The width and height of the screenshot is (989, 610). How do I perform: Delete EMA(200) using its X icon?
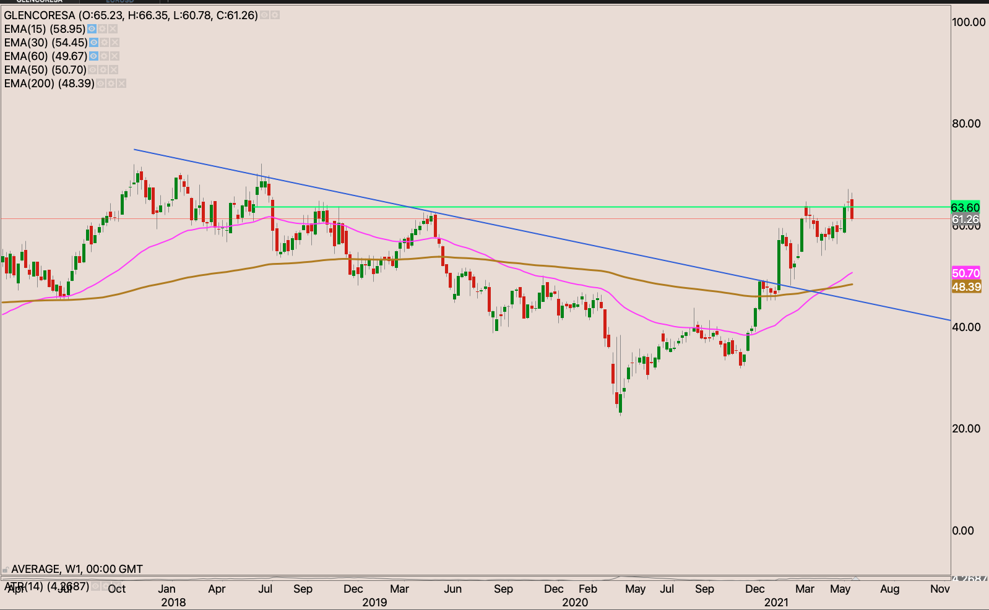121,84
